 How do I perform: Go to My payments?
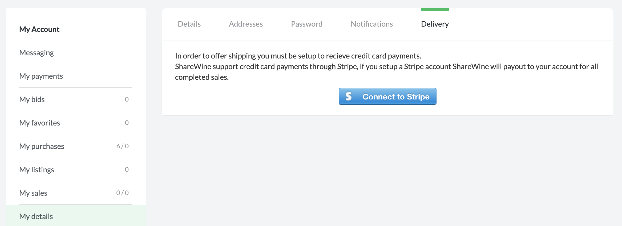coord(41,76)
